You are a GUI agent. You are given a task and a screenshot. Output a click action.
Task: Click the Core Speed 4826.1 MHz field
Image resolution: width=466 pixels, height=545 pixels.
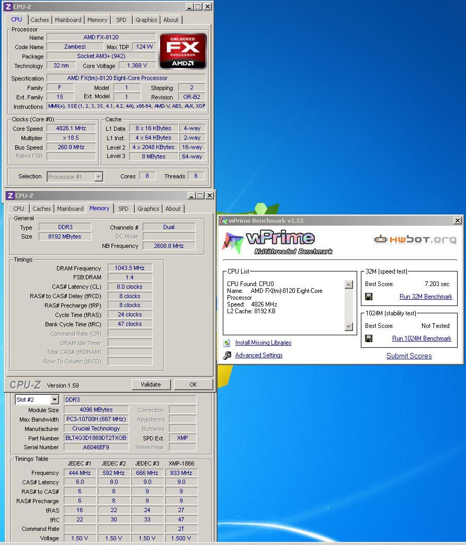click(x=71, y=128)
